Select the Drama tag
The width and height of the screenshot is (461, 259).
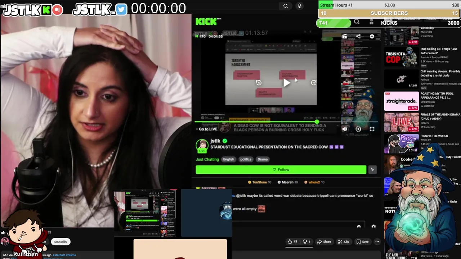tap(263, 159)
